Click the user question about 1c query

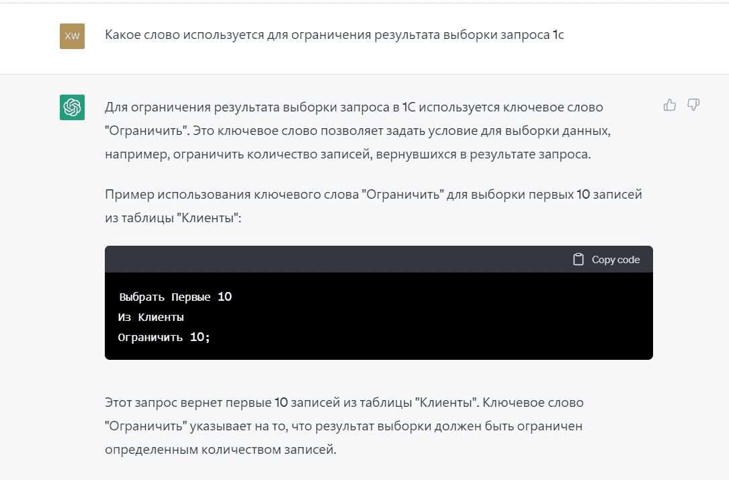coord(335,35)
